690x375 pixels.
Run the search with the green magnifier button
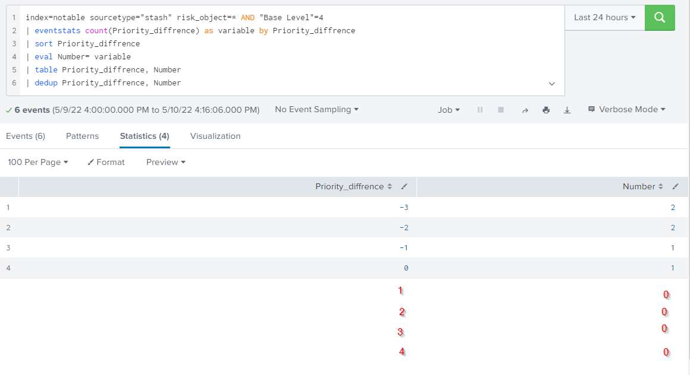click(x=659, y=18)
